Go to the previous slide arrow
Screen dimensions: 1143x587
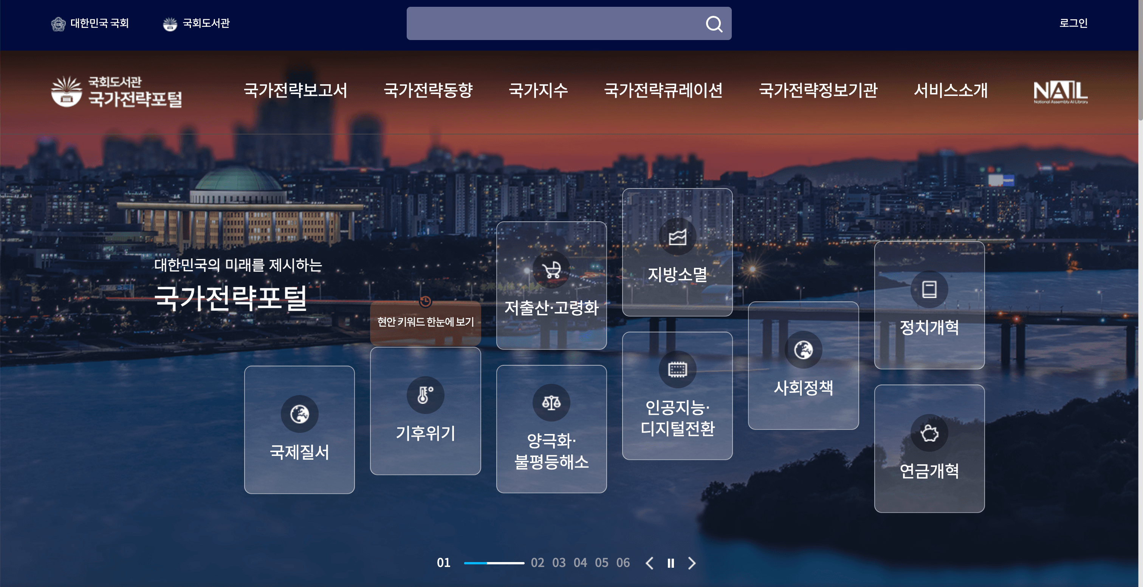tap(649, 563)
